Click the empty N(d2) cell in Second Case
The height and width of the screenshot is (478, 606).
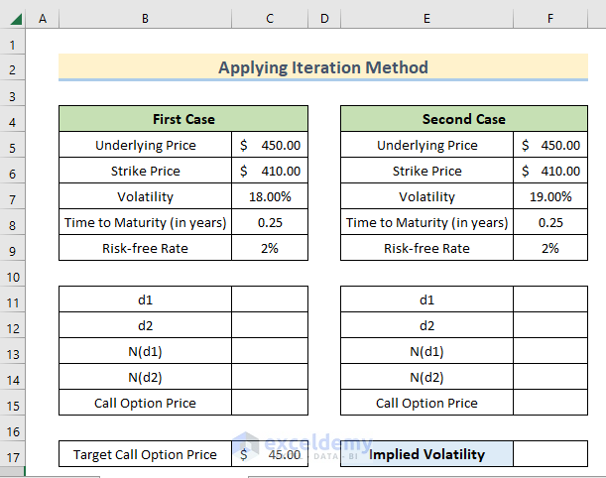point(550,377)
